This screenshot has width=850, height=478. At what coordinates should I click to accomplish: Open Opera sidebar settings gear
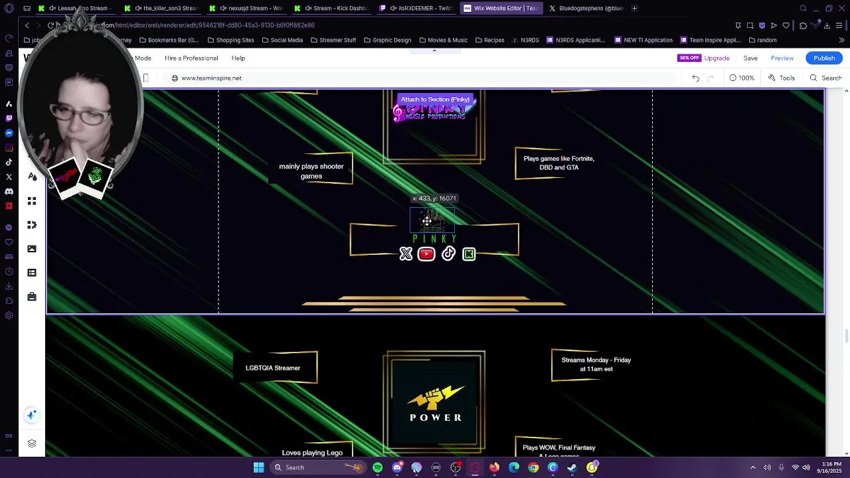tap(9, 315)
